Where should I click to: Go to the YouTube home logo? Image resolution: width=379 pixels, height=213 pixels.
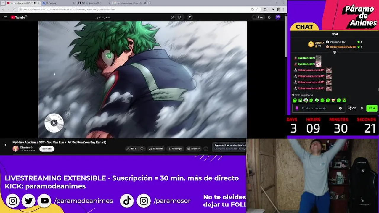pyautogui.click(x=18, y=17)
